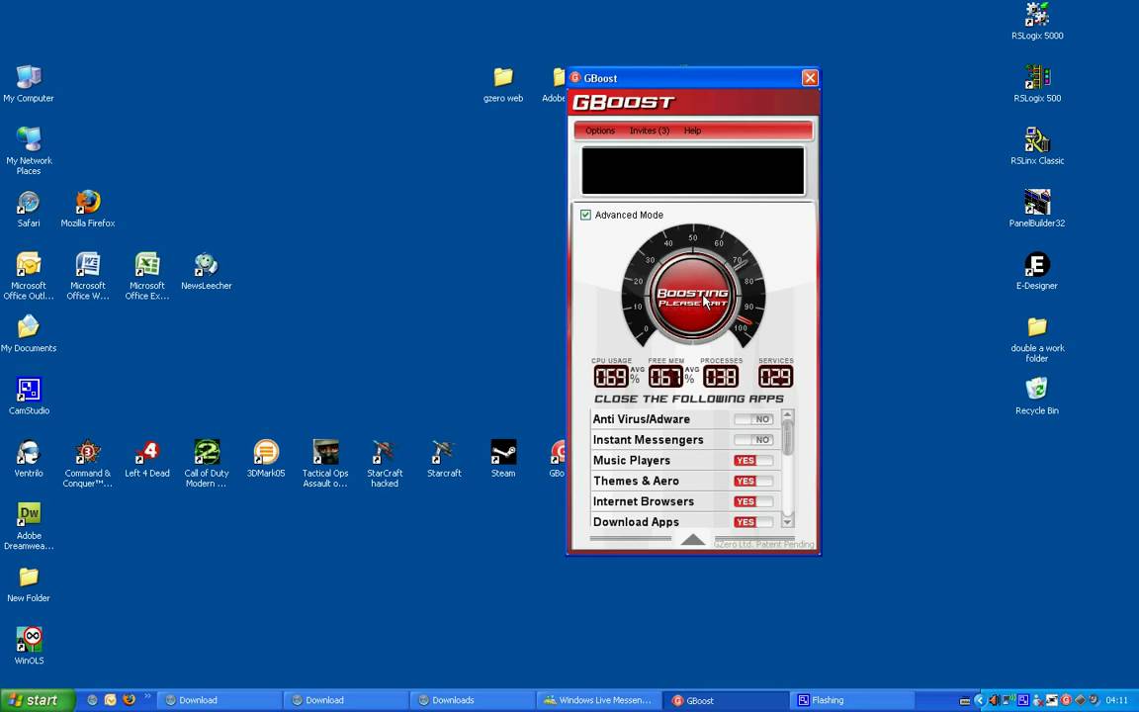The width and height of the screenshot is (1139, 712).
Task: Toggle Music Players switch from YES
Action: click(x=753, y=460)
